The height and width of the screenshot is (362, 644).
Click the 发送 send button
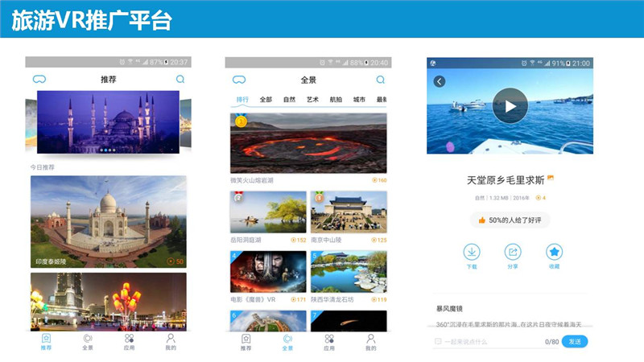click(x=575, y=342)
